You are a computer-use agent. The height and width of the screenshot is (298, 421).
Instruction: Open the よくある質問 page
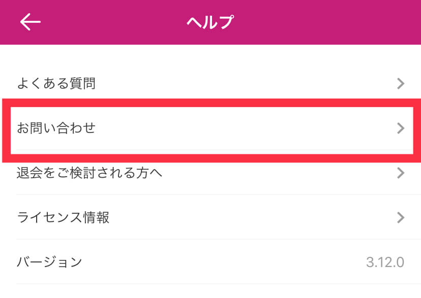click(56, 84)
